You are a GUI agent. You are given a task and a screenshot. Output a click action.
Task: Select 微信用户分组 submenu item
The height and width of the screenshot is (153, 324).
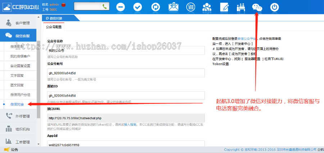pyautogui.click(x=20, y=95)
